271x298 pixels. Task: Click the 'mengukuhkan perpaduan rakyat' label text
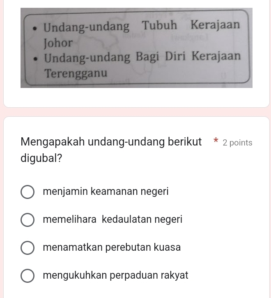[x=115, y=275]
